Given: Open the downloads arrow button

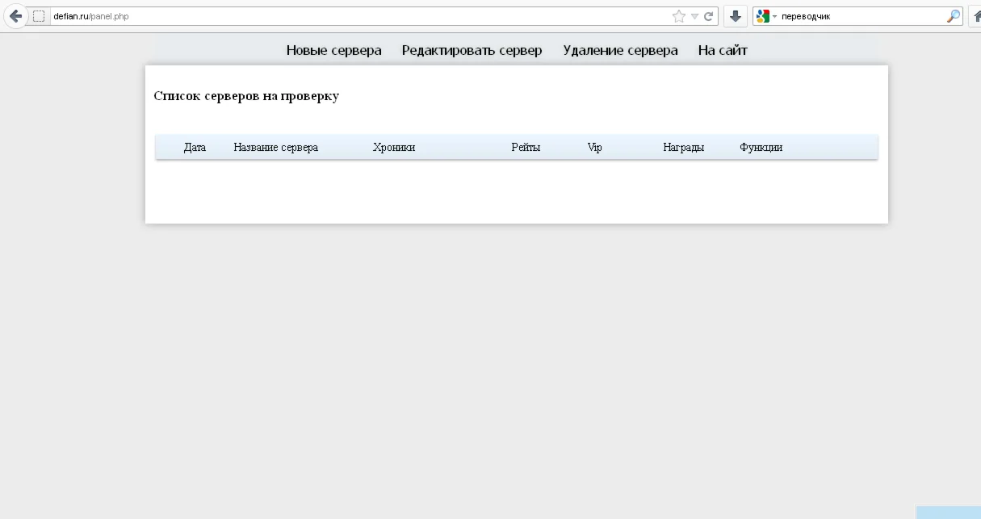Looking at the screenshot, I should coord(736,16).
